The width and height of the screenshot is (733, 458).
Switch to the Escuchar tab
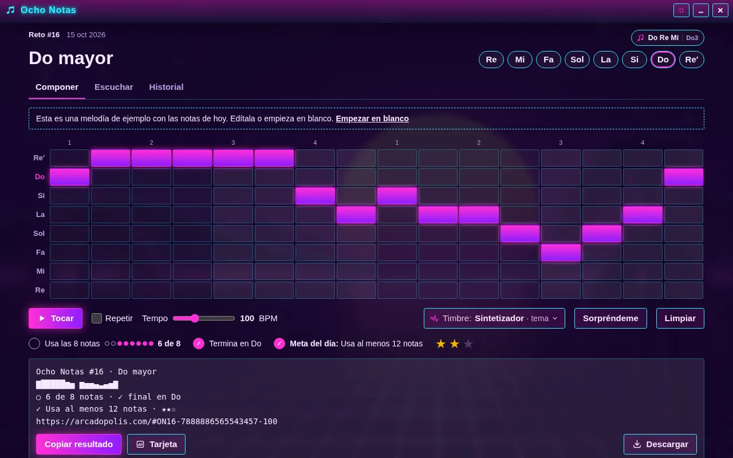[x=114, y=87]
